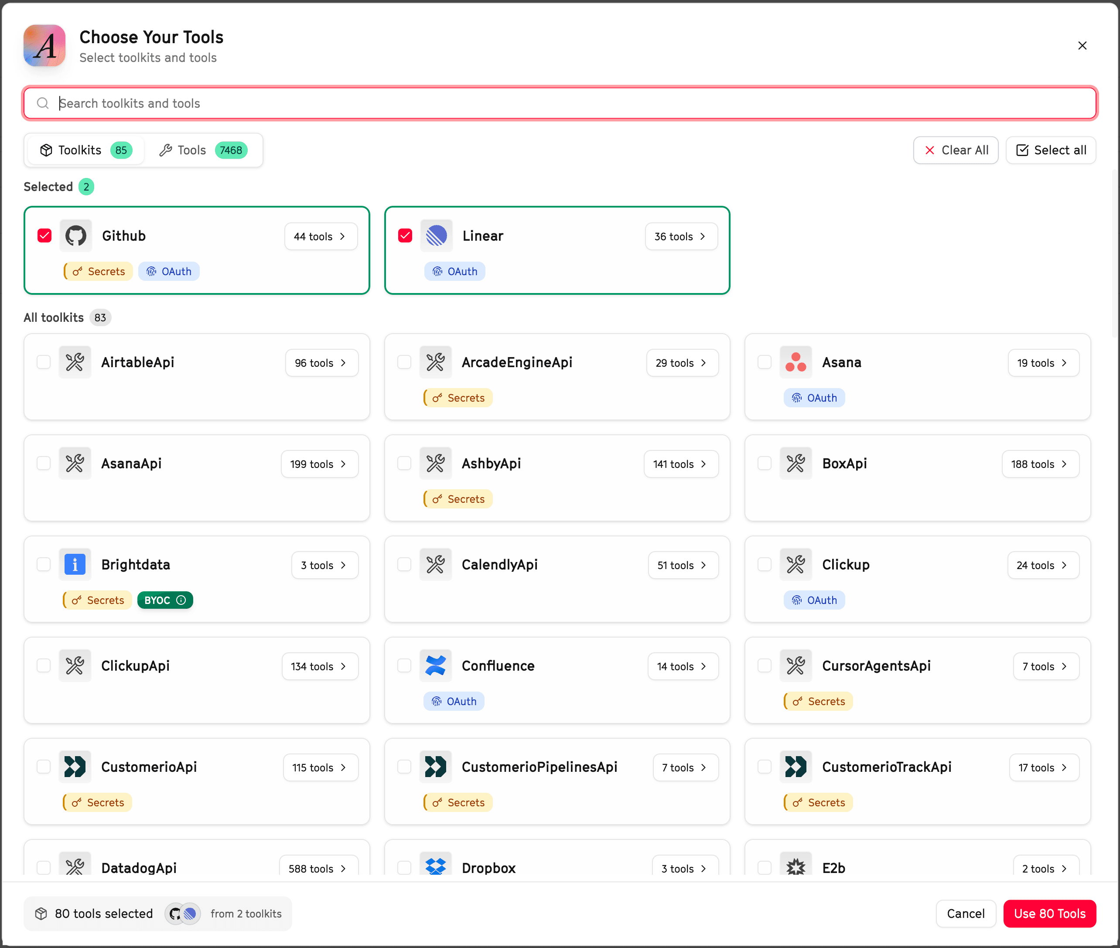The image size is (1120, 948).
Task: Switch to the Toolkits tab
Action: pyautogui.click(x=85, y=150)
